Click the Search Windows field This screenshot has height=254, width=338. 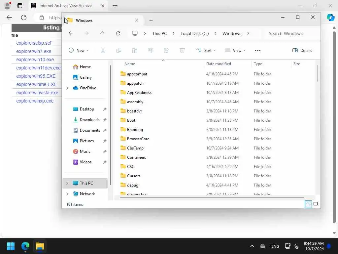click(x=290, y=33)
